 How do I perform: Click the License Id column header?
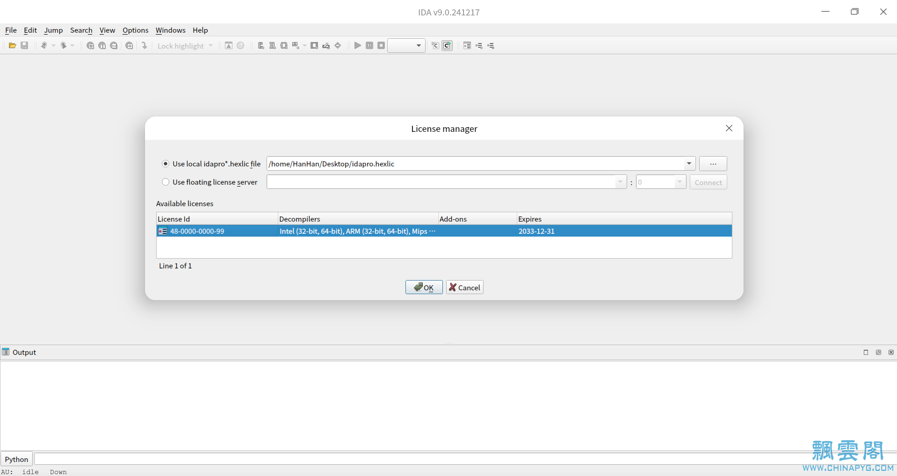(217, 219)
